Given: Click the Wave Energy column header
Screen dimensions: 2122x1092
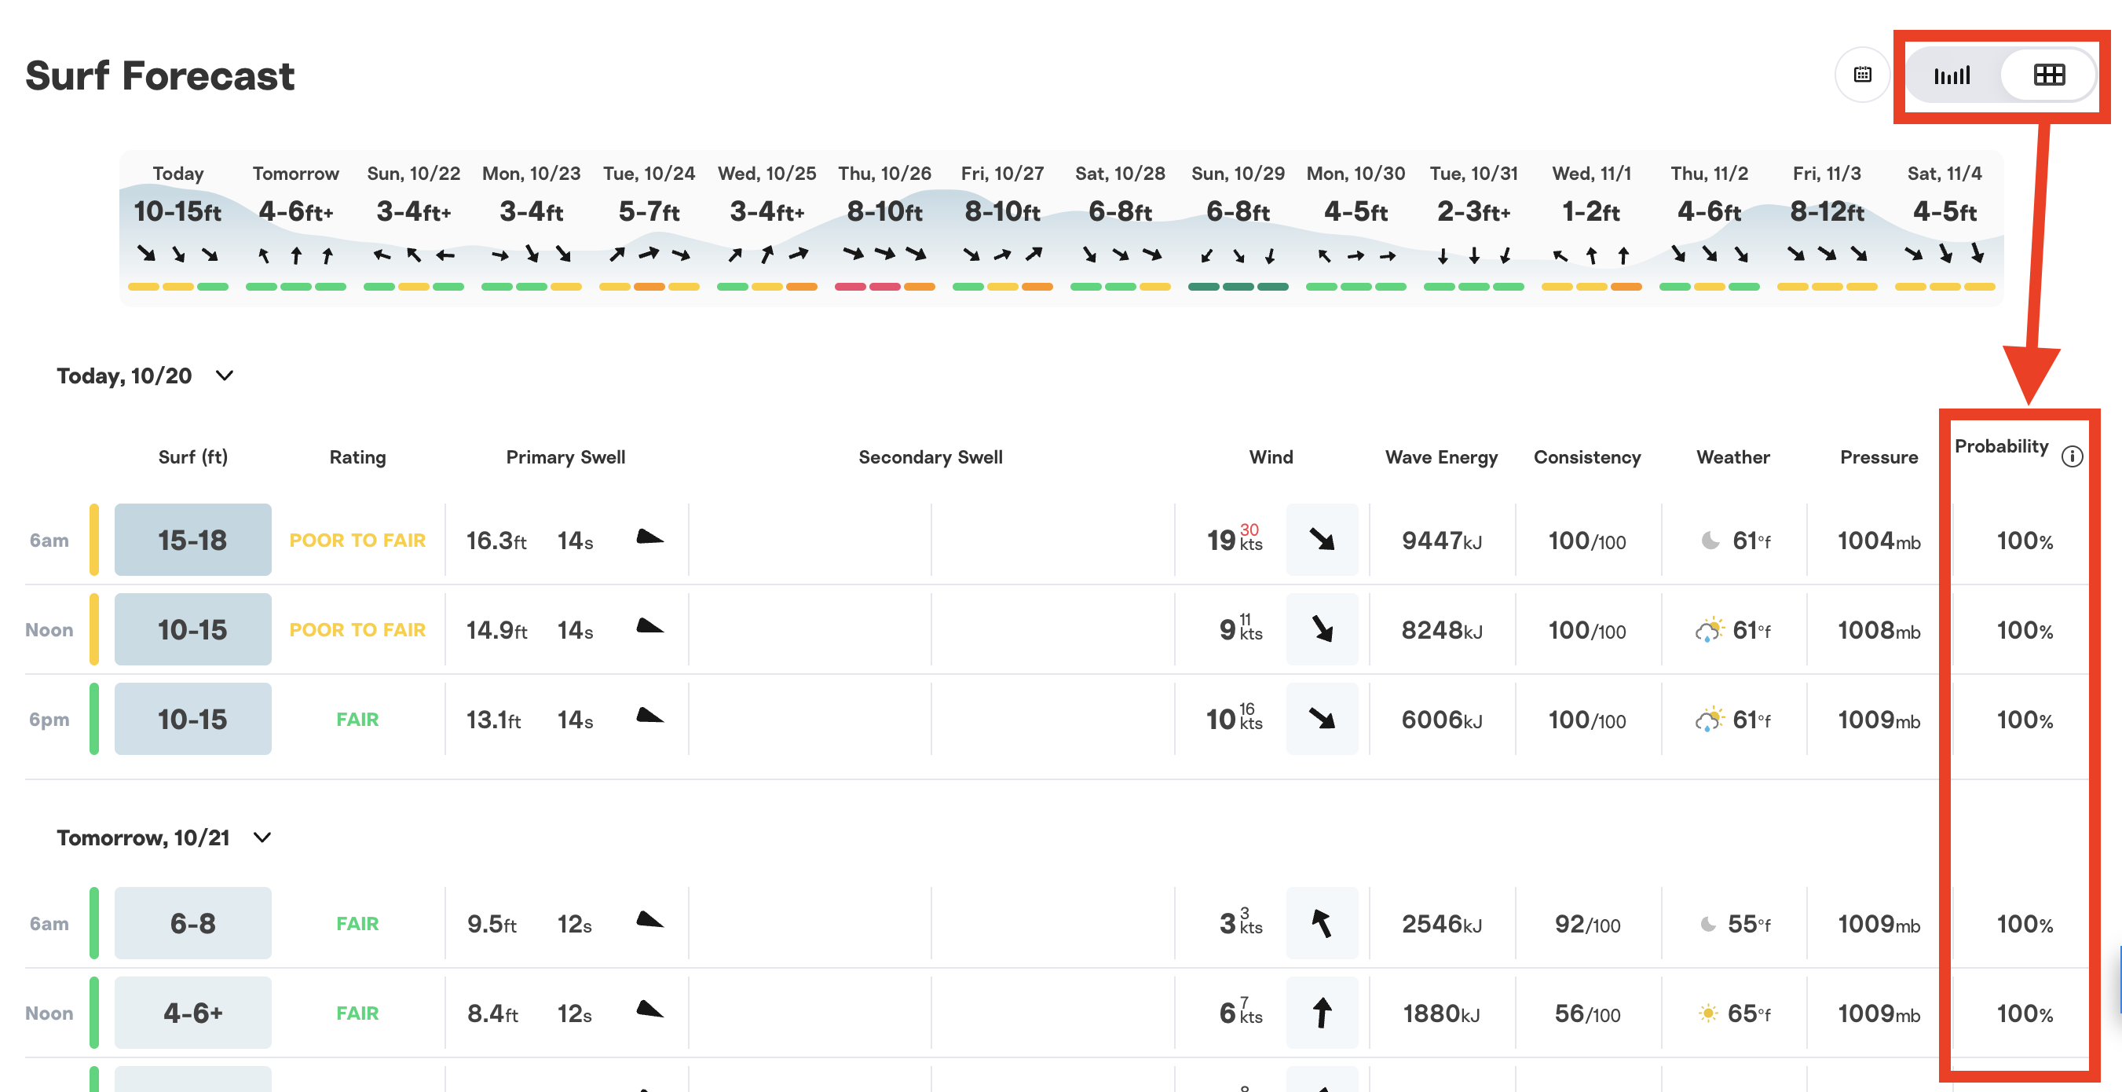Looking at the screenshot, I should tap(1442, 457).
